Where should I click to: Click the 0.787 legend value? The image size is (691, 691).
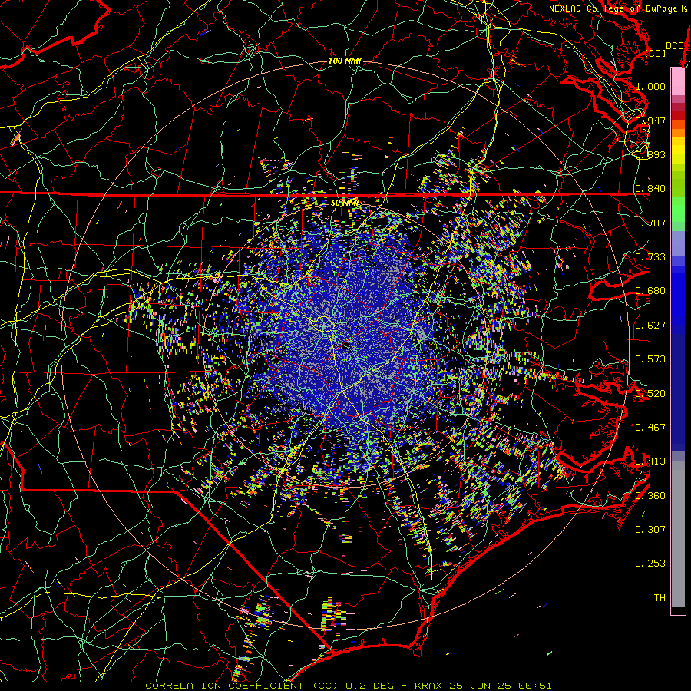[650, 223]
